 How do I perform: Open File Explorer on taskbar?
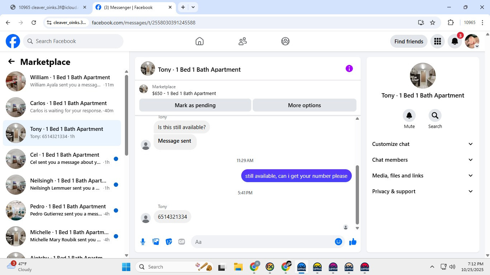[x=238, y=267]
